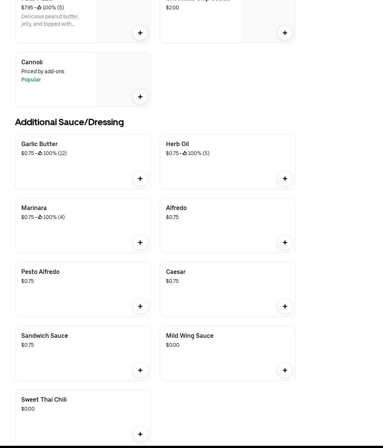Add the $2.00 cookie item
The width and height of the screenshot is (383, 448).
[285, 33]
